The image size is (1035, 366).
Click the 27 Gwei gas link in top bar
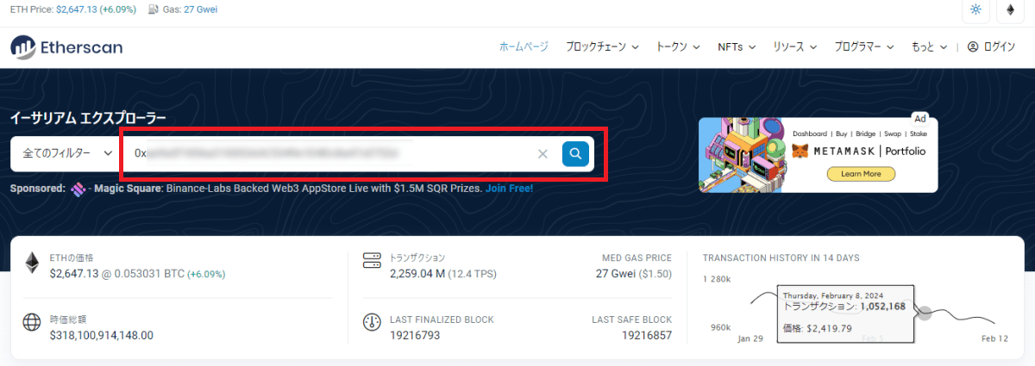pos(202,9)
